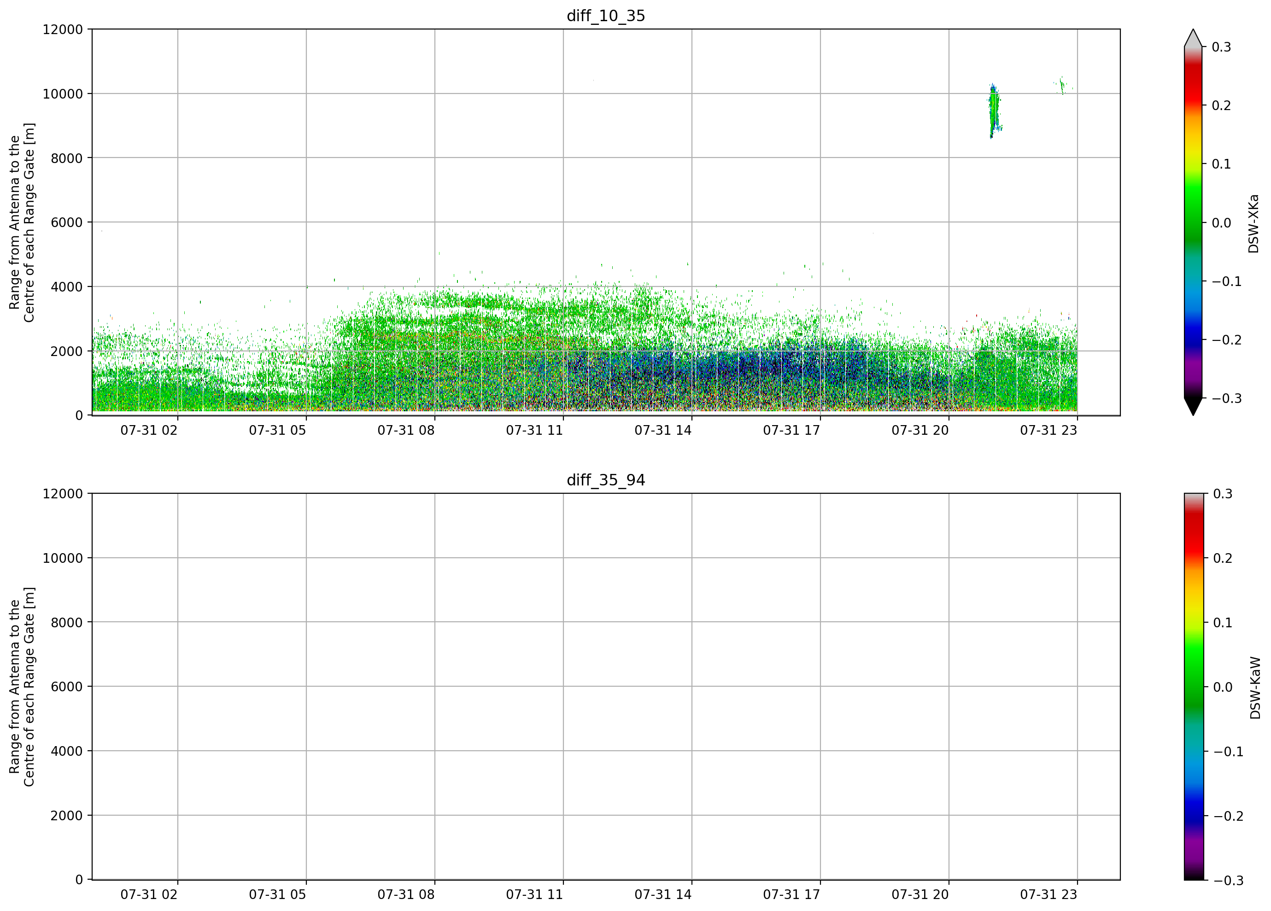Click the 10000 y-tick in diff_10_35 plot
The width and height of the screenshot is (1271, 911).
click(63, 93)
